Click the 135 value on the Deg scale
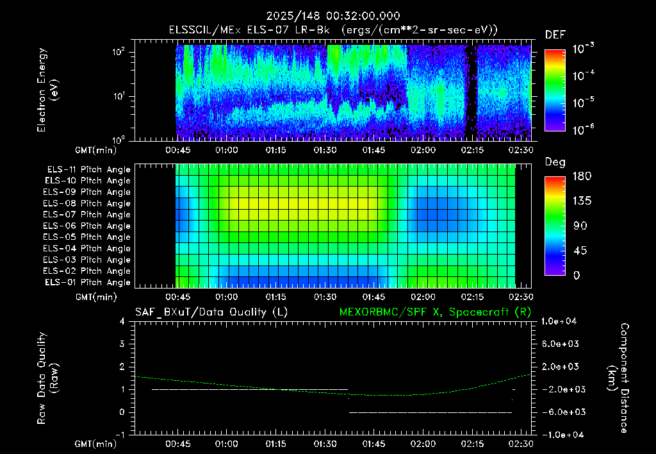Screen dimensions: 656x454 (582, 201)
